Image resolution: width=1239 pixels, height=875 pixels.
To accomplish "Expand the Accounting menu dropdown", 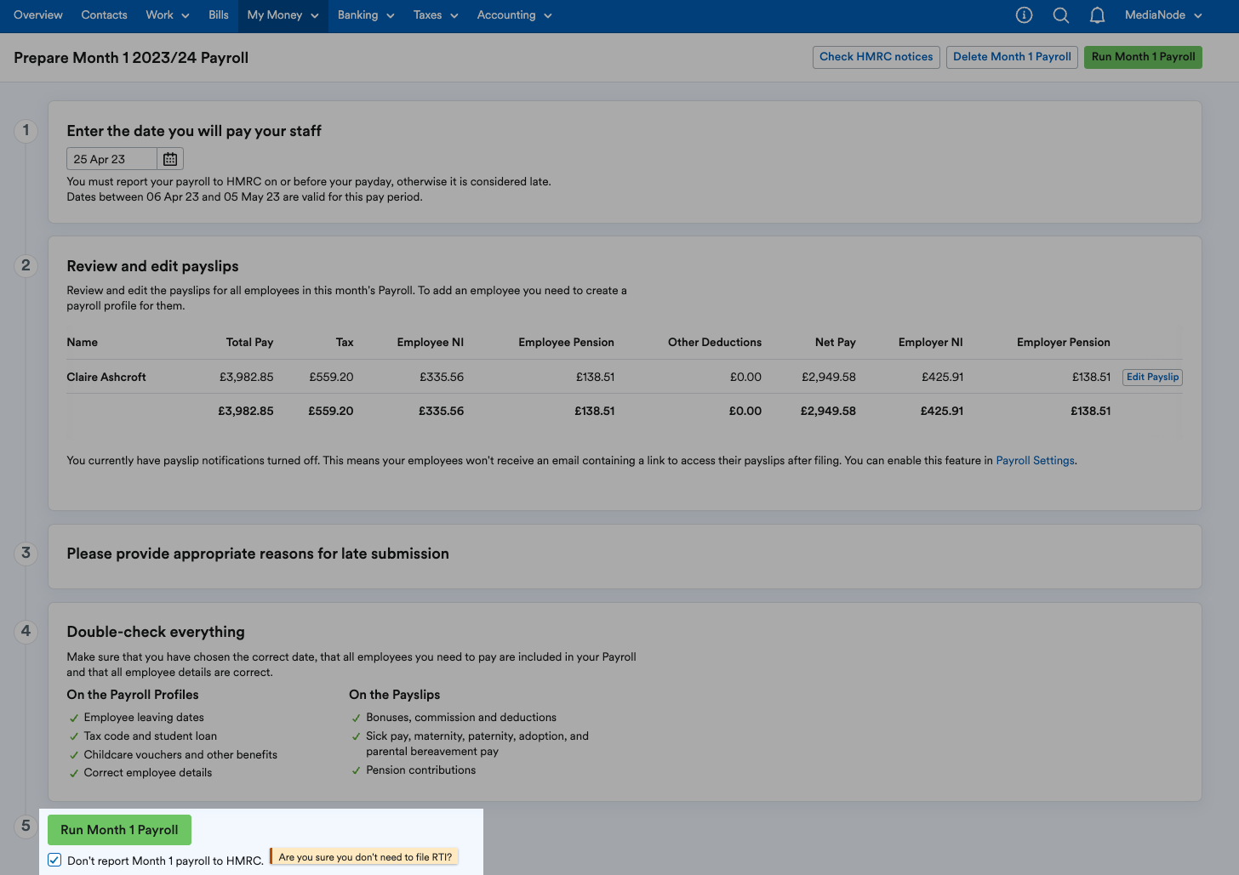I will click(515, 15).
